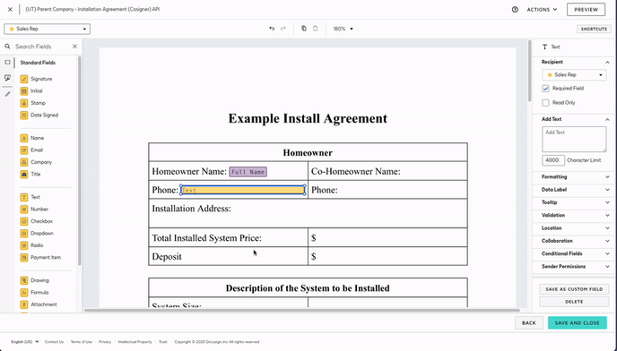This screenshot has height=351, width=617.
Task: Open the Contact Us footer link
Action: pyautogui.click(x=54, y=342)
